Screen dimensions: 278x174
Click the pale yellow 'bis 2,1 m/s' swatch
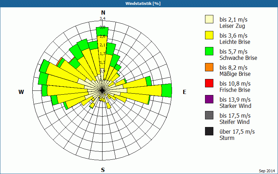click(x=209, y=19)
